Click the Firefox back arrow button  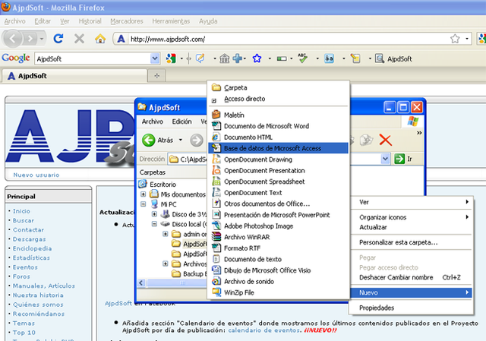coord(12,39)
